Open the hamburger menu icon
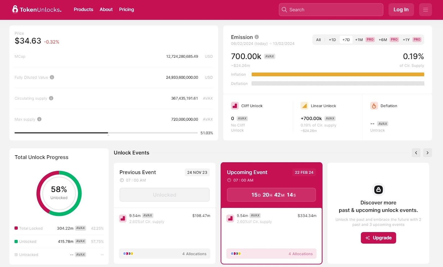This screenshot has width=443, height=267. (x=425, y=10)
